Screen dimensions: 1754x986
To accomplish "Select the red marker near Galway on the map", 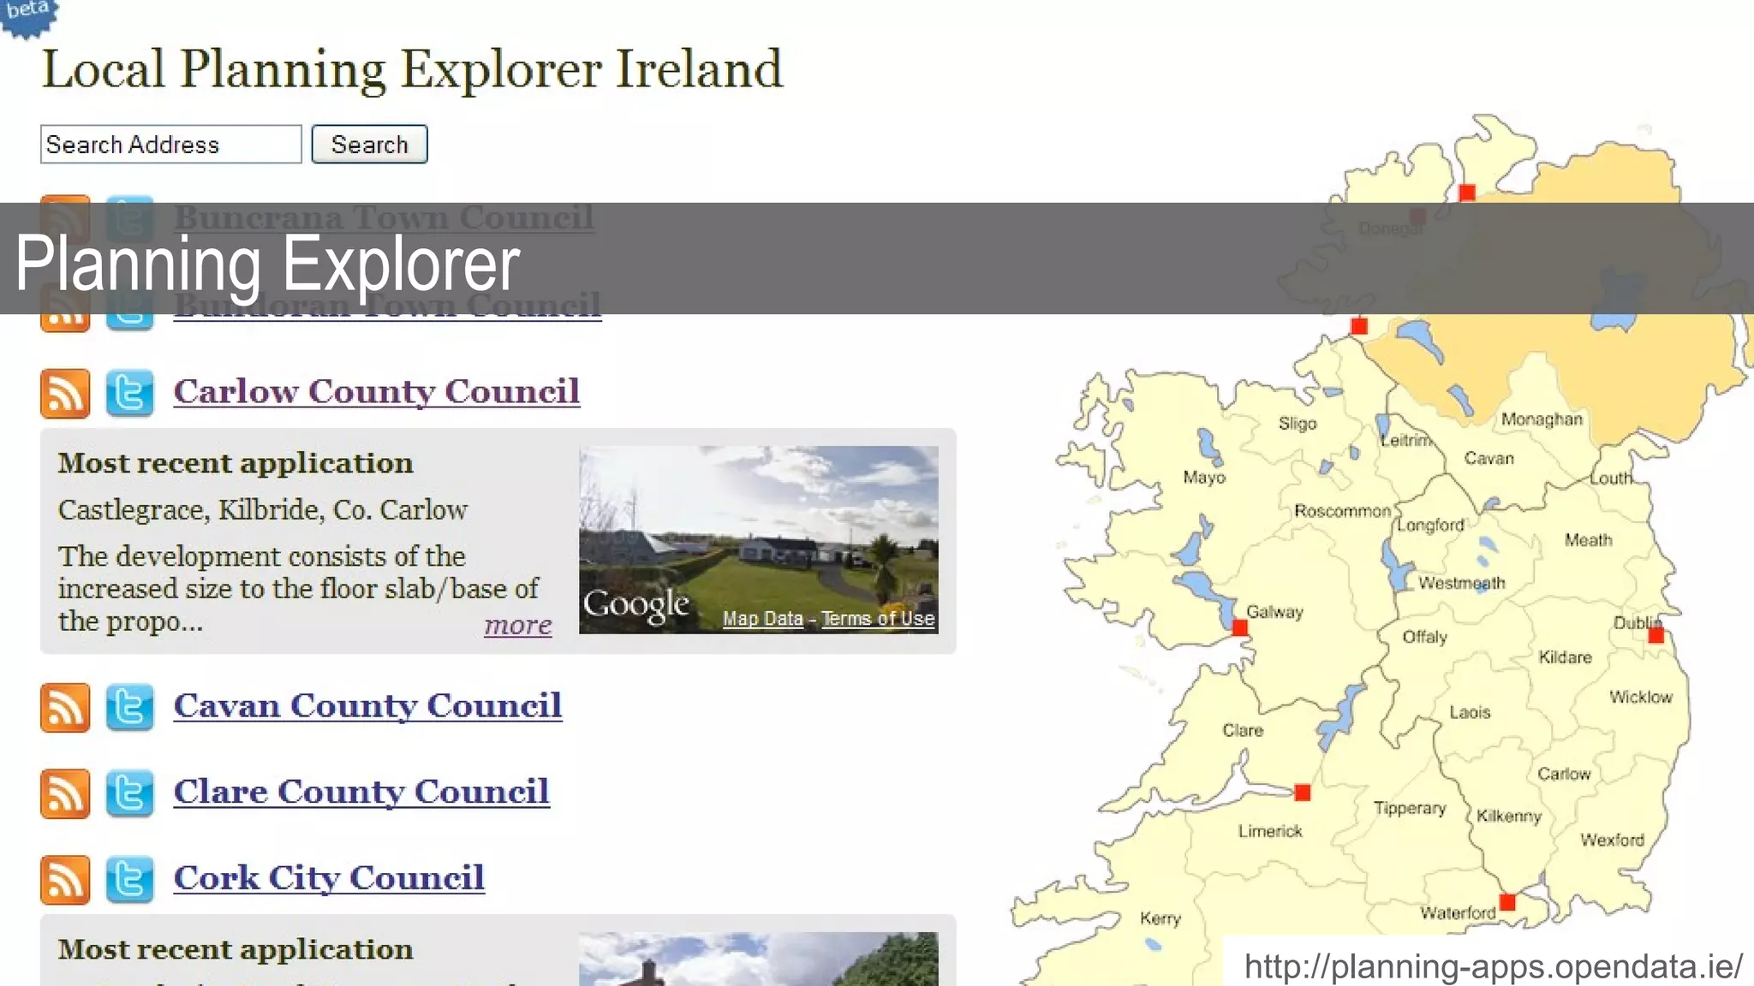I will (x=1239, y=628).
